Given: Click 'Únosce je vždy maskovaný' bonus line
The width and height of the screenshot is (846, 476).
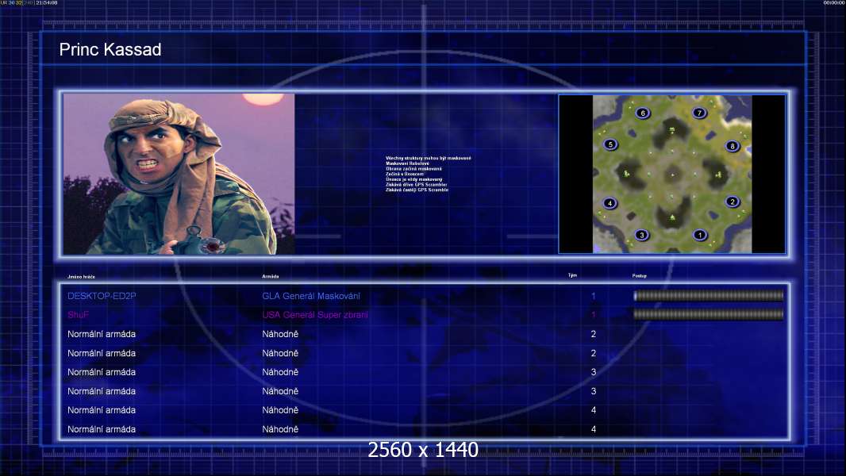Looking at the screenshot, I should click(x=413, y=179).
